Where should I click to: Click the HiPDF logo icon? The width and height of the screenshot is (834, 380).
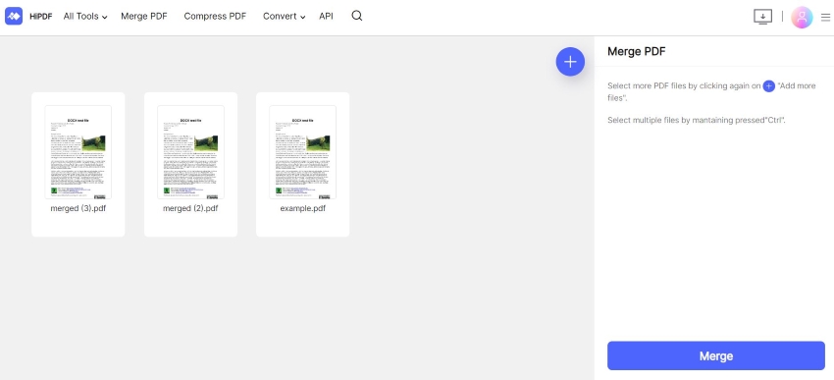click(x=14, y=16)
